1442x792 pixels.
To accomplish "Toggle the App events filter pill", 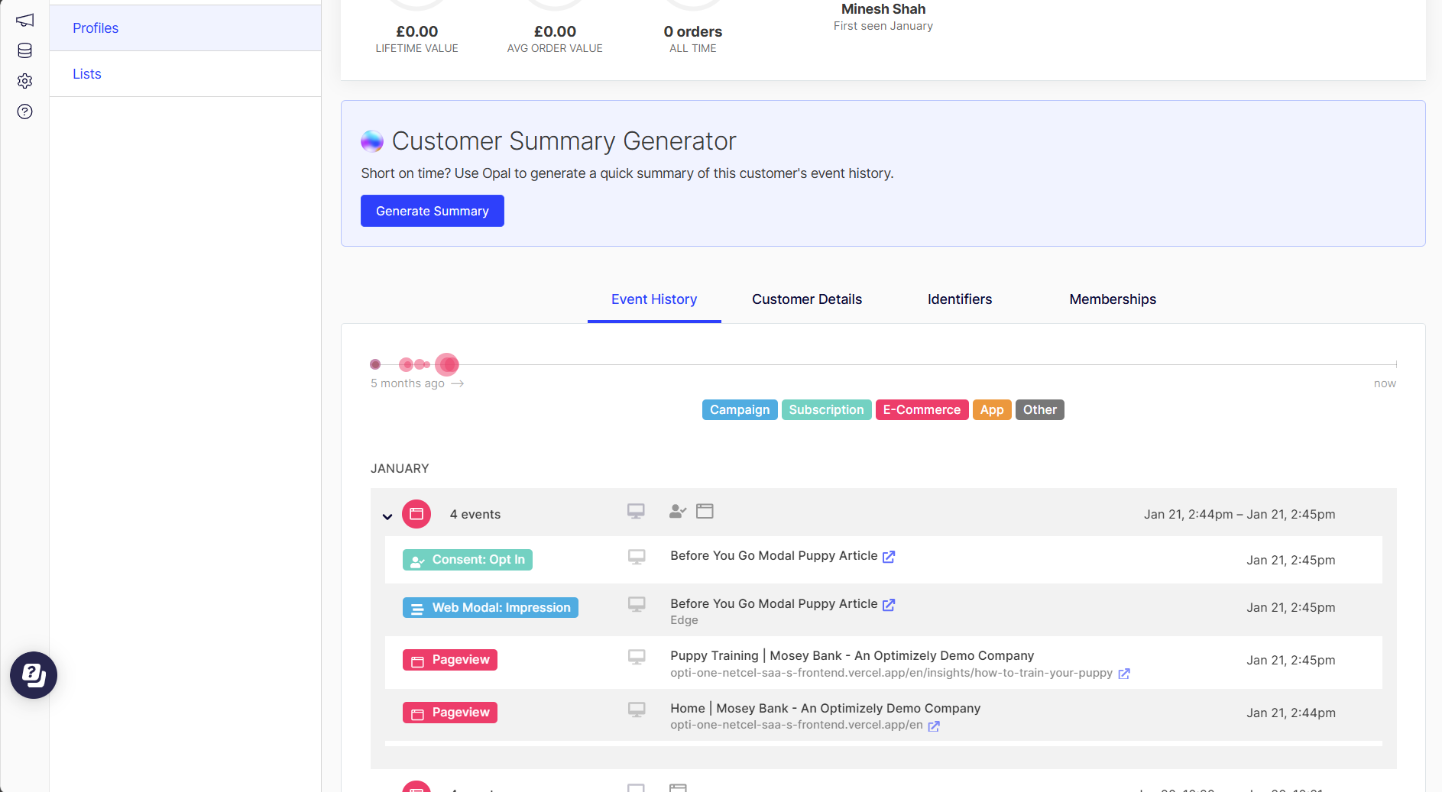I will point(991,409).
